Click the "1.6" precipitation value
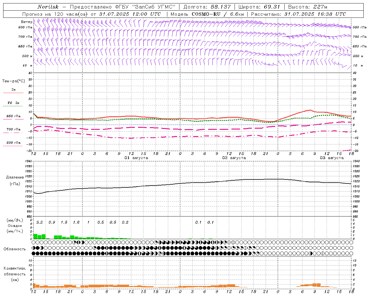The height and width of the screenshot is (294, 368). 76,223
